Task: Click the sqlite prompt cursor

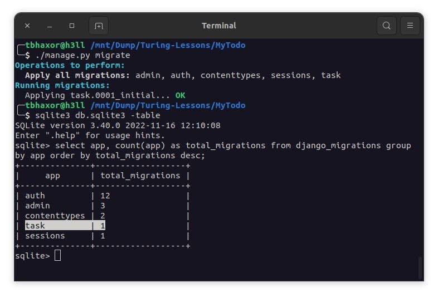Action: click(57, 255)
